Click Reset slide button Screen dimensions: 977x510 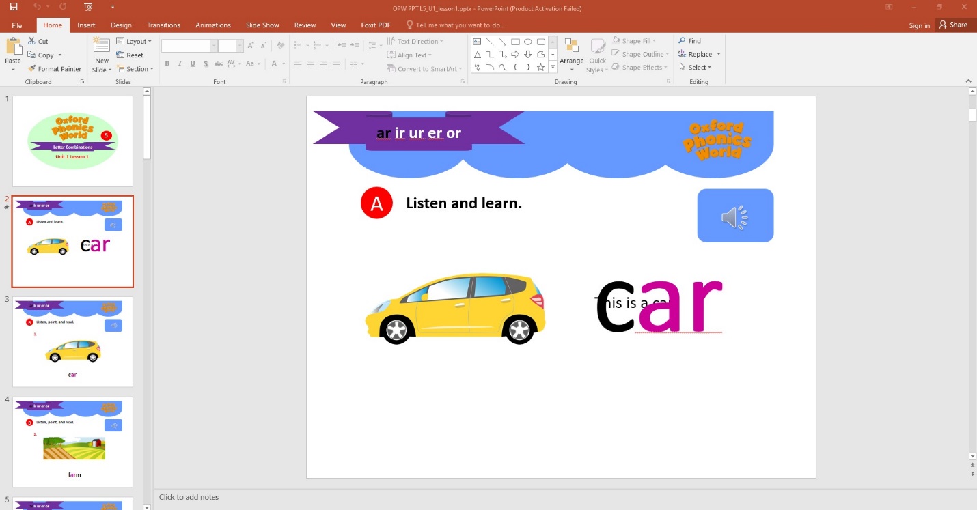(x=130, y=55)
